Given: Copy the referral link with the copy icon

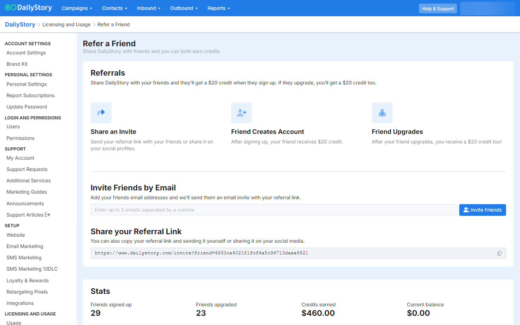Looking at the screenshot, I should coord(499,253).
